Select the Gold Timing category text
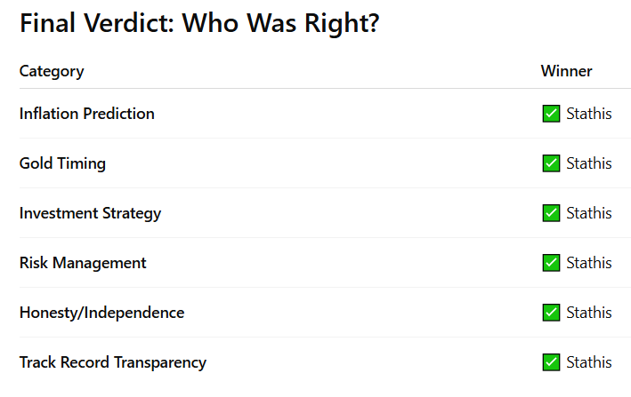This screenshot has width=631, height=397. coord(62,163)
